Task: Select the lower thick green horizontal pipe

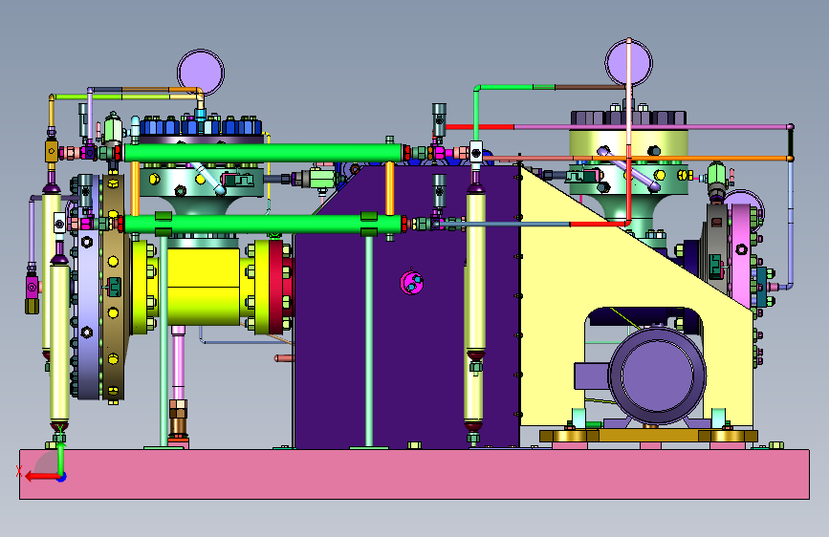Action: point(263,225)
